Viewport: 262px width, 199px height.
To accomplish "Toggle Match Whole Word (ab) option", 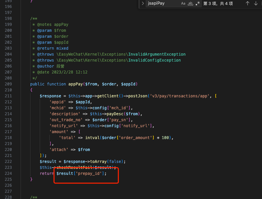I will tap(190, 3).
